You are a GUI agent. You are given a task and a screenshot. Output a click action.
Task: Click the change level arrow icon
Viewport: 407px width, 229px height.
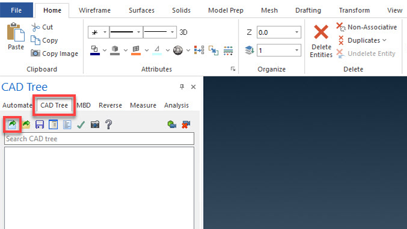(213, 50)
